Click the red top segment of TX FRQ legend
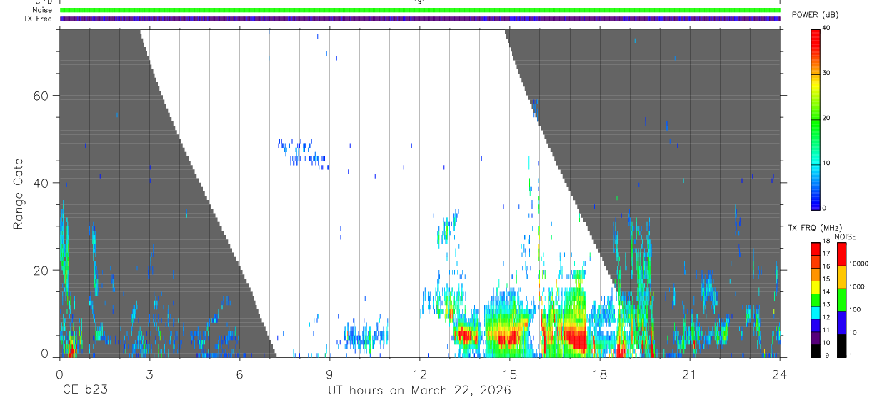Image resolution: width=877 pixels, height=405 pixels. 815,249
